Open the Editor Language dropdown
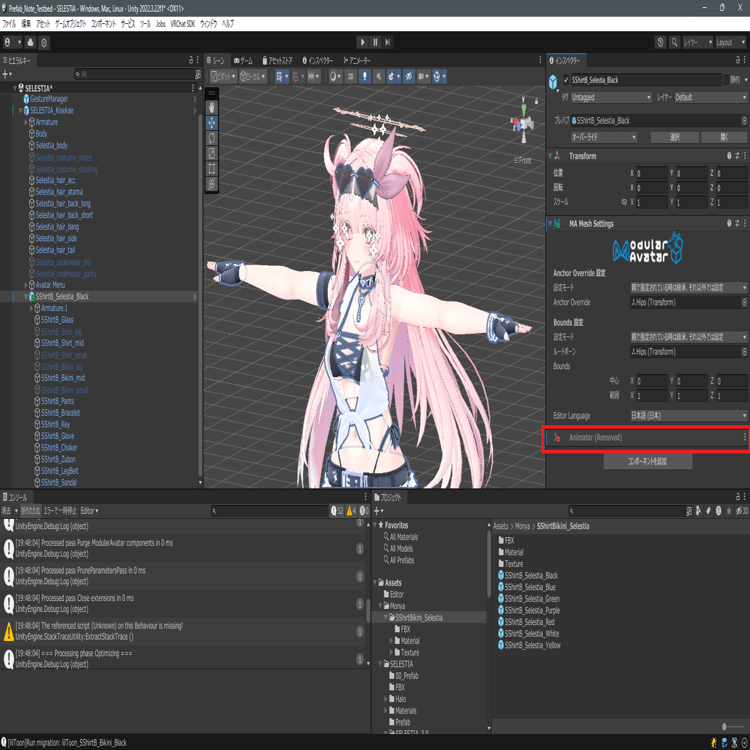Screen dimensions: 750x750 pyautogui.click(x=689, y=416)
